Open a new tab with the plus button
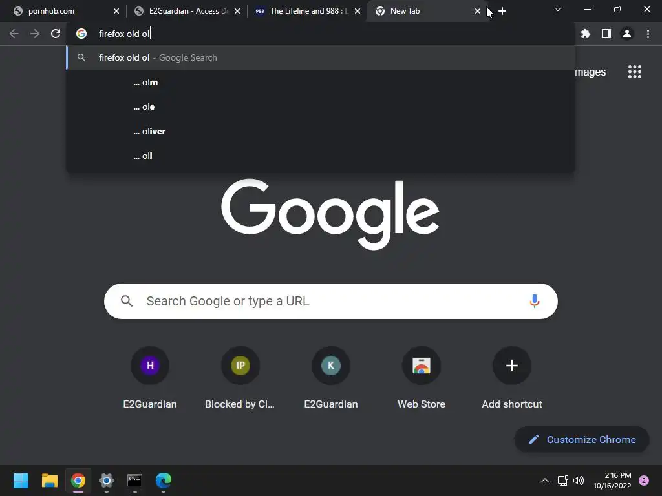The image size is (662, 496). (502, 11)
